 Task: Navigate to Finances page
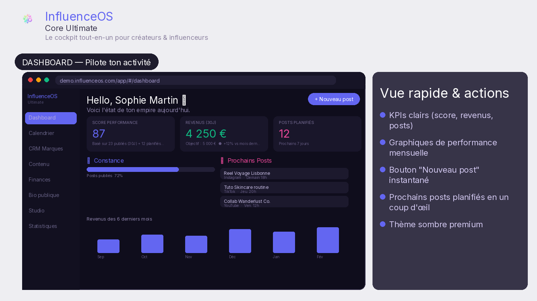pos(40,180)
